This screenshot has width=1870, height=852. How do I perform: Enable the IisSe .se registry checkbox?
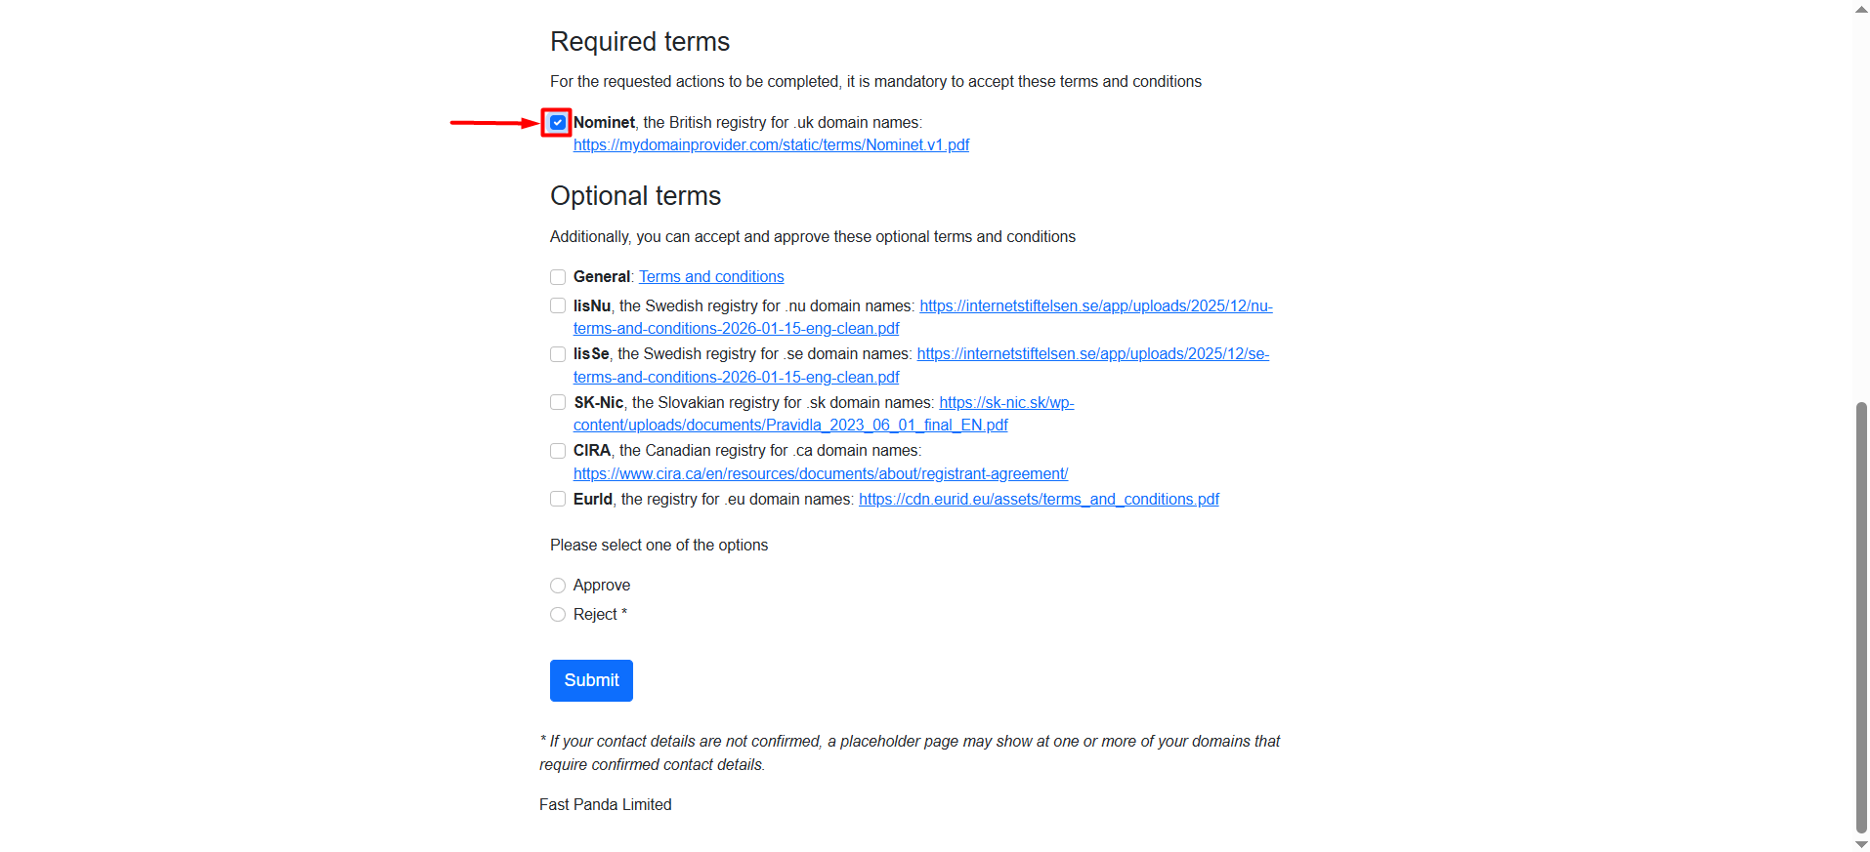558,354
